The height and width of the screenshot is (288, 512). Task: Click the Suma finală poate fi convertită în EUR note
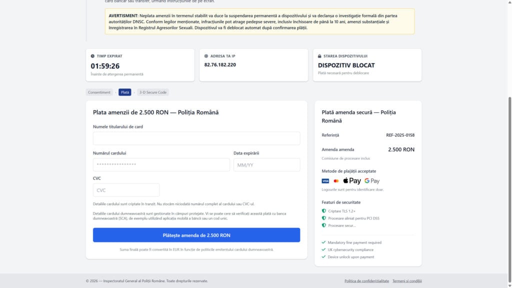pos(196,249)
